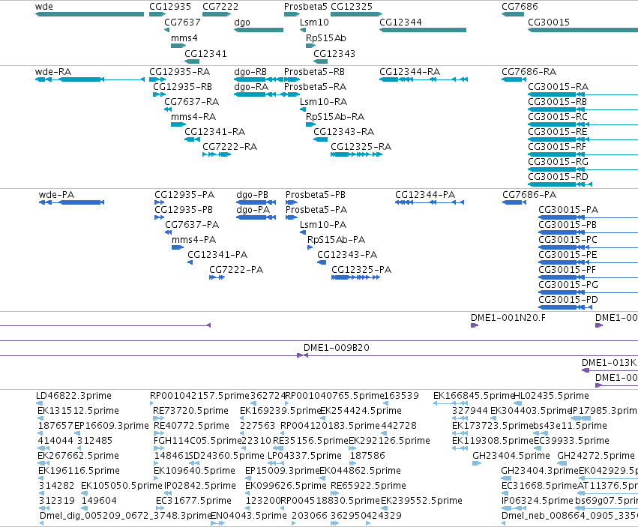The height and width of the screenshot is (527, 638).
Task: Select the dgo-RB transcript glyph
Action: (x=259, y=79)
